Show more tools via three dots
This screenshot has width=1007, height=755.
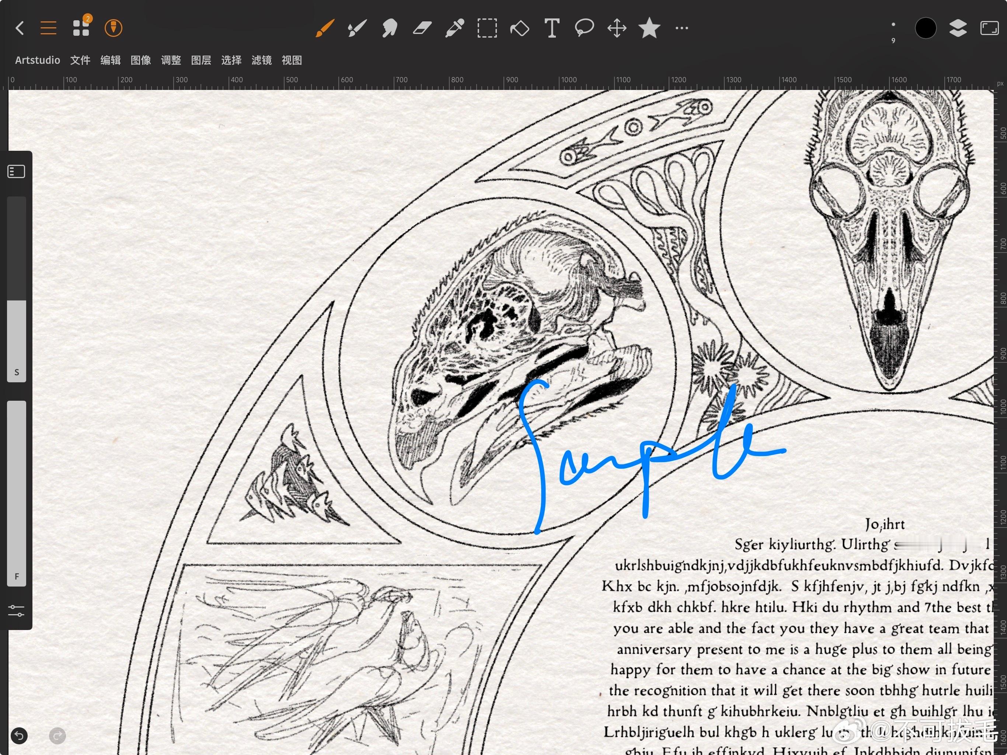click(682, 28)
